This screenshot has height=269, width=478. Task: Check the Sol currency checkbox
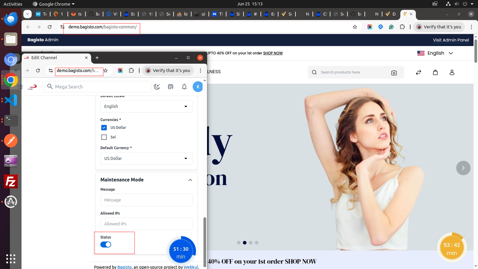(x=104, y=137)
